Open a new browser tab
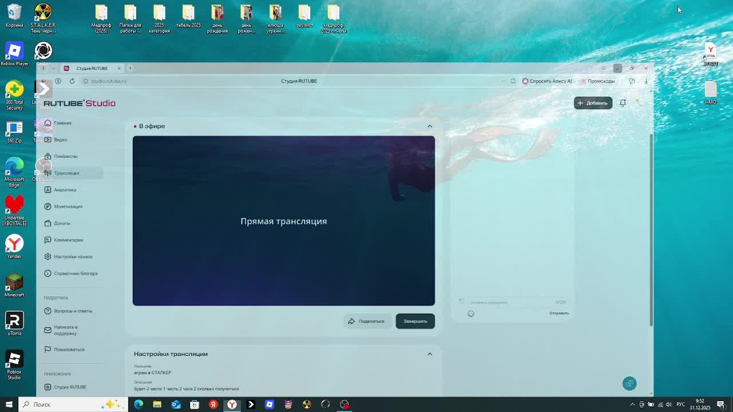The image size is (733, 412). [130, 68]
